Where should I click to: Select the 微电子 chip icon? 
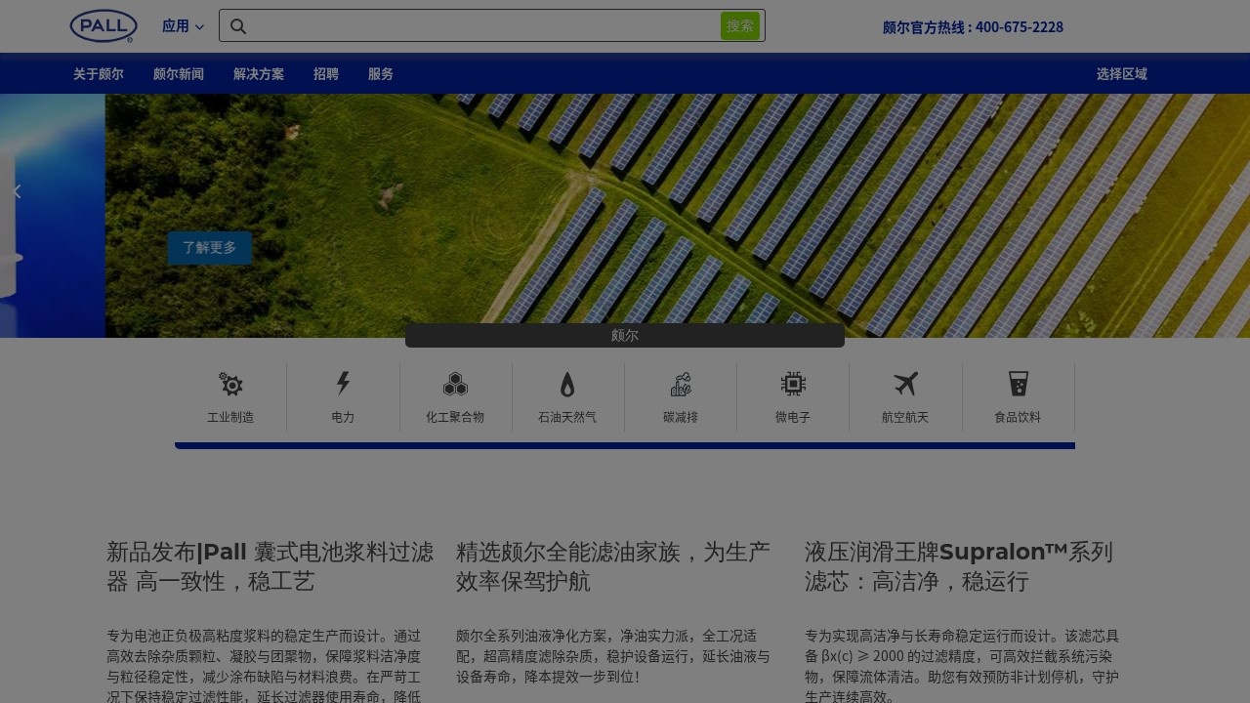(793, 384)
